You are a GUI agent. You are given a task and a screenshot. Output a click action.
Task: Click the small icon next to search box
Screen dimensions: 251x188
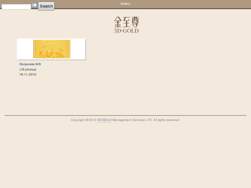34,5
